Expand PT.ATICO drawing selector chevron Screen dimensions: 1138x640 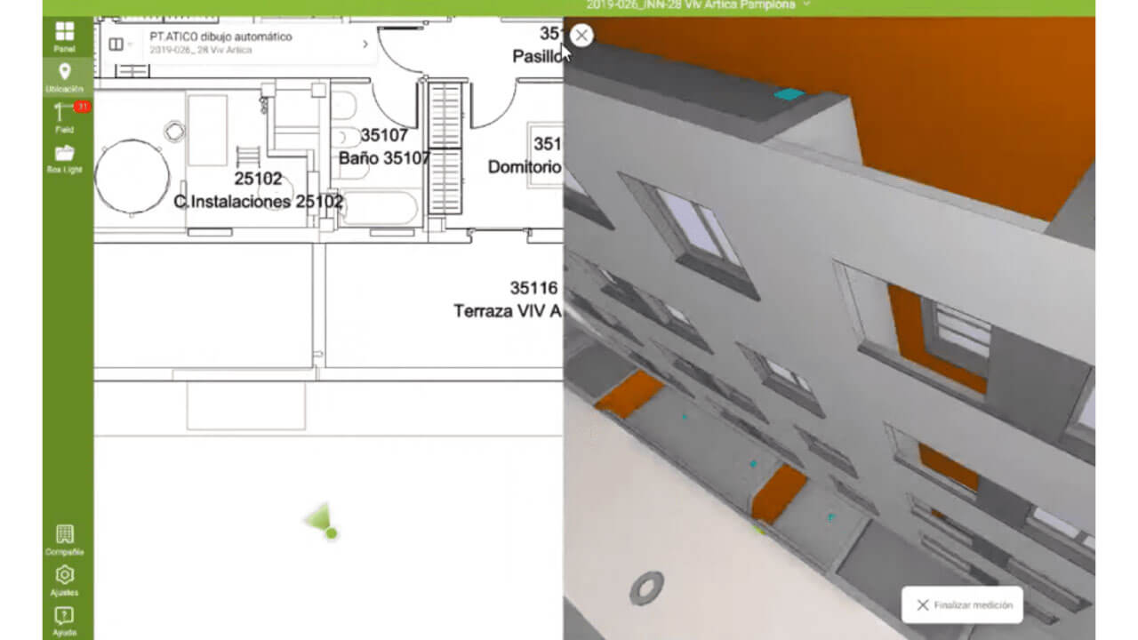pyautogui.click(x=365, y=44)
